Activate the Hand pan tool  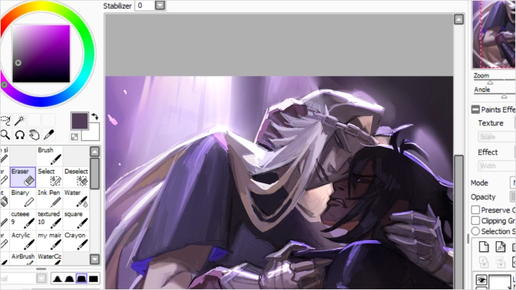[35, 134]
